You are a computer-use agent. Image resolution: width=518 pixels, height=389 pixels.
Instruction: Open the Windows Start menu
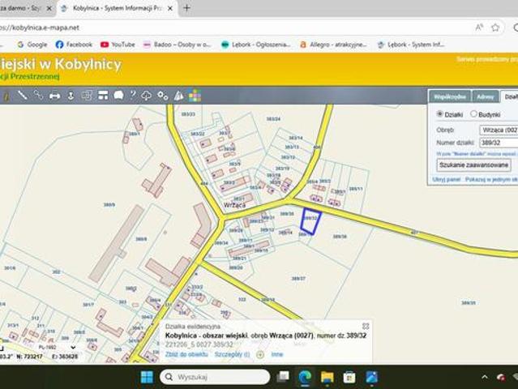pos(147,377)
